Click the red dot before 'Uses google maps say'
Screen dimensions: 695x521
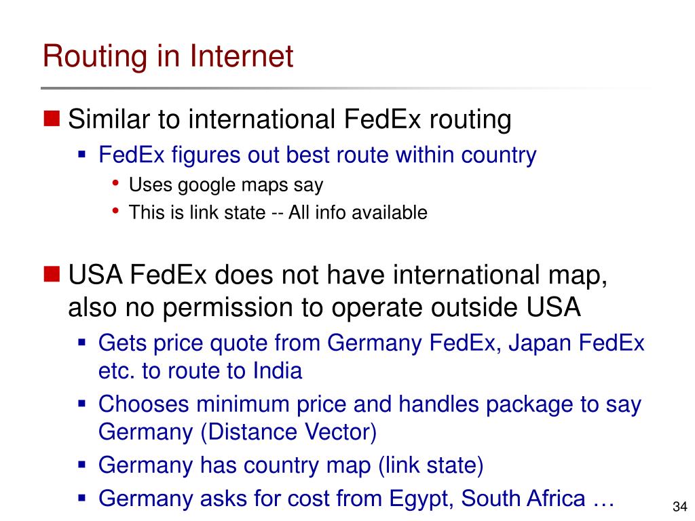pos(115,182)
